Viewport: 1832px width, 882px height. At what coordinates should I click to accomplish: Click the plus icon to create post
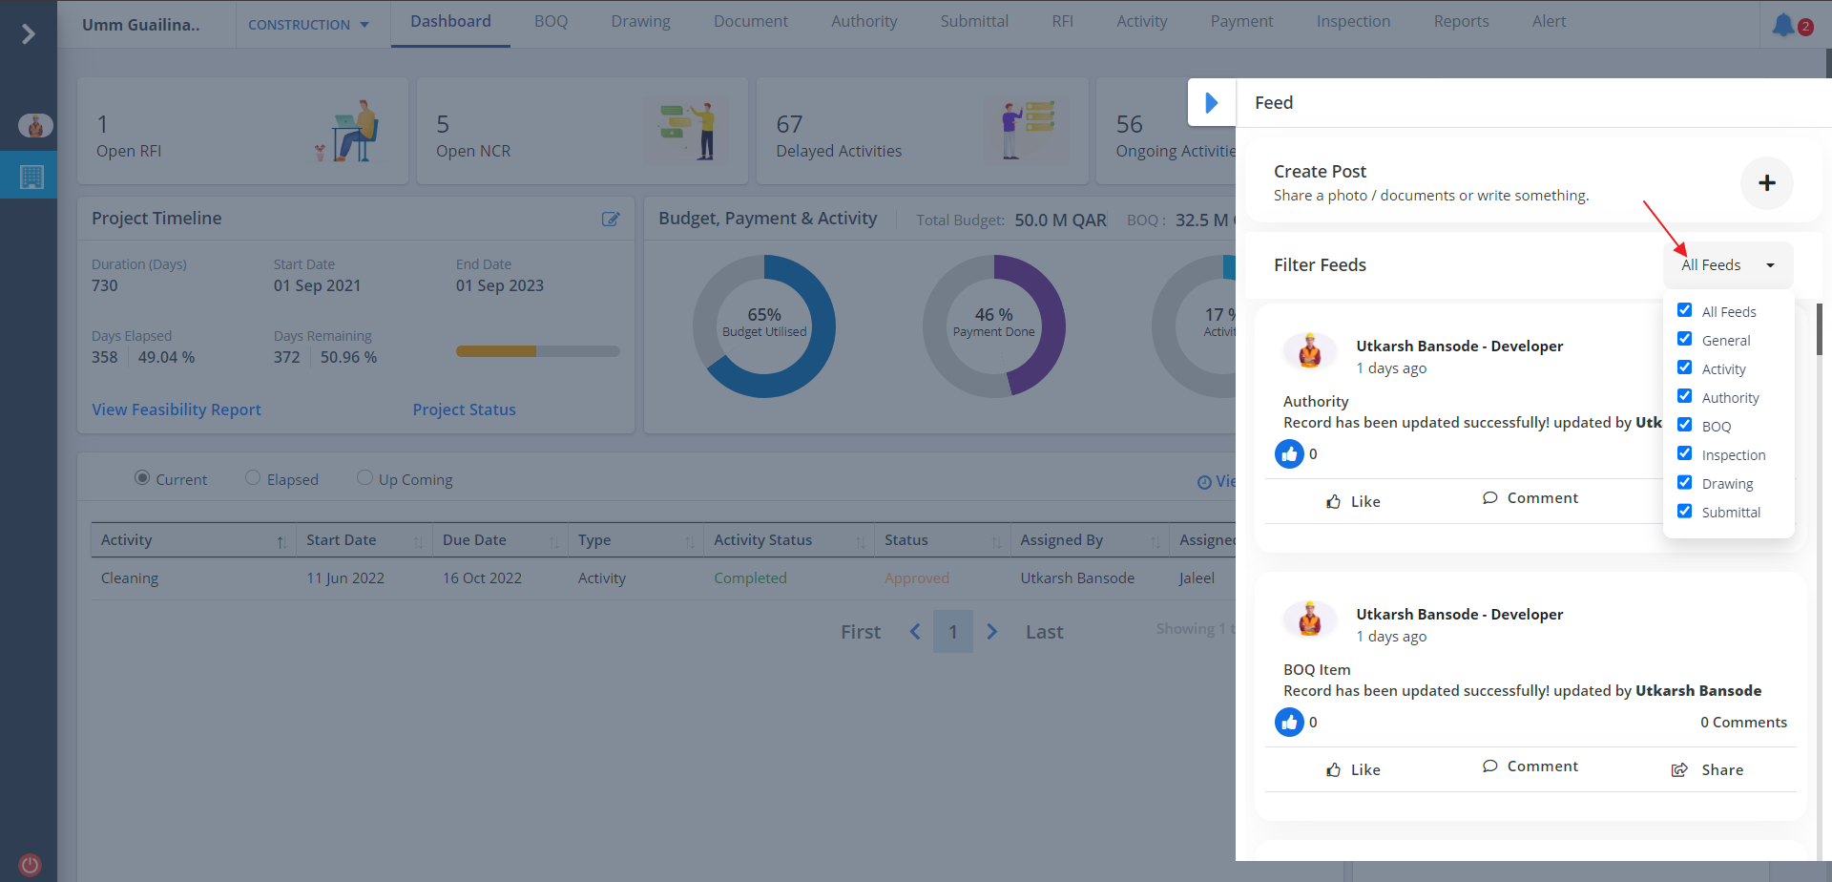pyautogui.click(x=1766, y=183)
